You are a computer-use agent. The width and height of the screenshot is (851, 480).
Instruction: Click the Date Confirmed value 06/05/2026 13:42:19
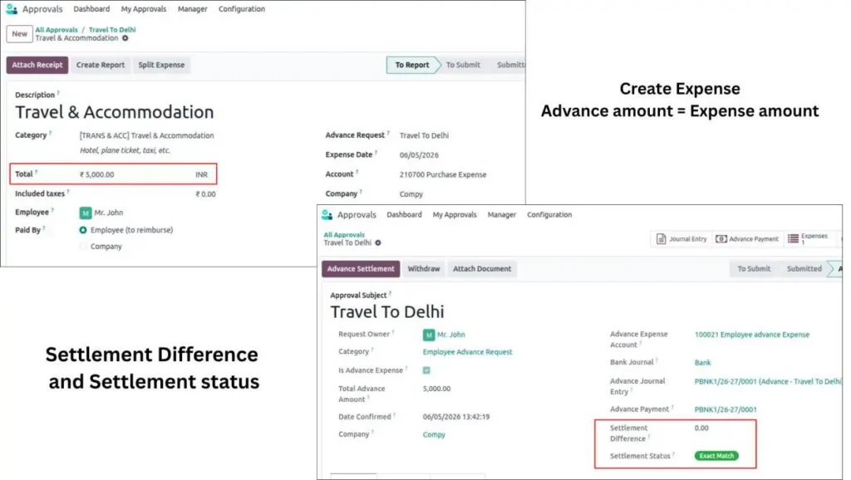456,418
